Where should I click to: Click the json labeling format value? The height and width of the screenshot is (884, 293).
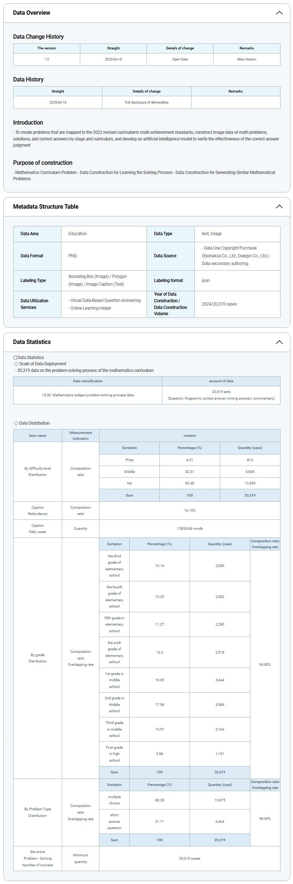[206, 281]
